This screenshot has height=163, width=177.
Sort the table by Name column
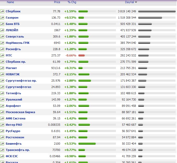[x=10, y=2]
